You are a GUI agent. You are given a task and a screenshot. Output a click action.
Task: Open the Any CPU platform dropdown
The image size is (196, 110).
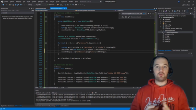(41, 5)
